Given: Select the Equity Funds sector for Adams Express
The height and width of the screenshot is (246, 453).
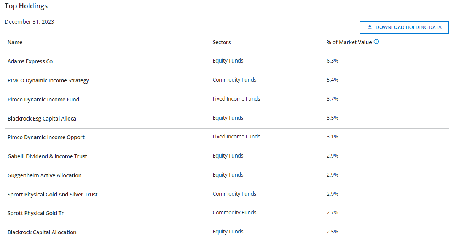Looking at the screenshot, I should [228, 60].
